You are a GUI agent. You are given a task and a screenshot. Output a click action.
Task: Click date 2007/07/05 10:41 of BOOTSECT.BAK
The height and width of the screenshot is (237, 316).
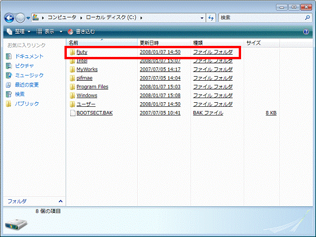(160, 113)
